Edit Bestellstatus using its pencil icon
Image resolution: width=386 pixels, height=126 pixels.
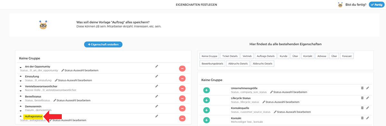157,96
